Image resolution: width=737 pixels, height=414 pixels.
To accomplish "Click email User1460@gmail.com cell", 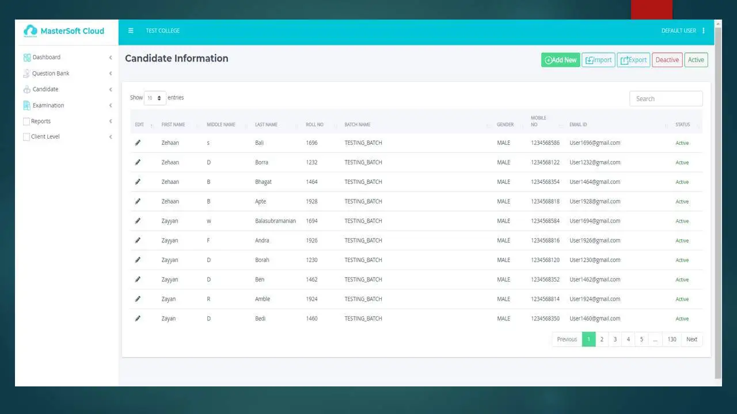I will 595,319.
